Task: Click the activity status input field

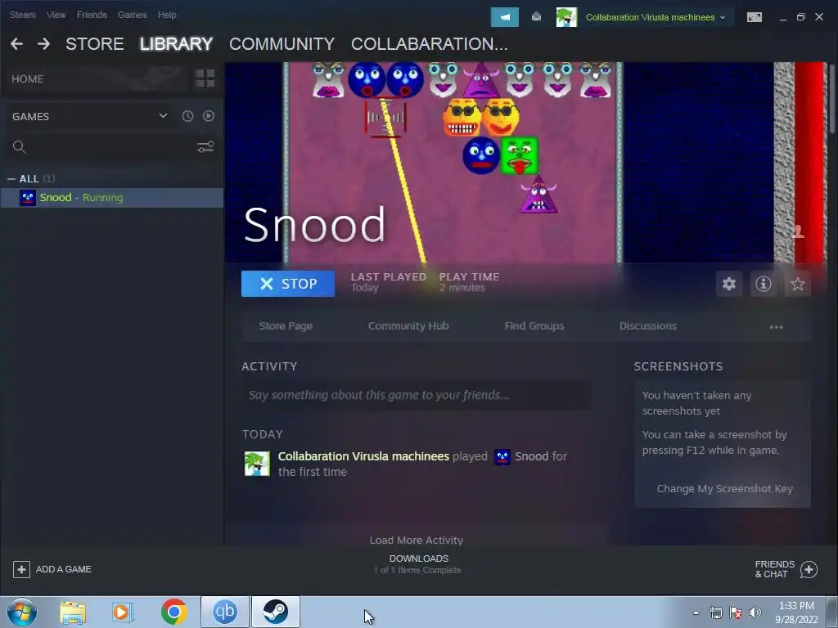Action: [x=417, y=395]
